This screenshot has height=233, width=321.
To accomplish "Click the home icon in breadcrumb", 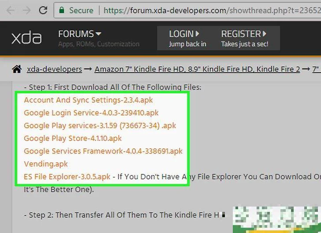I will pyautogui.click(x=17, y=69).
